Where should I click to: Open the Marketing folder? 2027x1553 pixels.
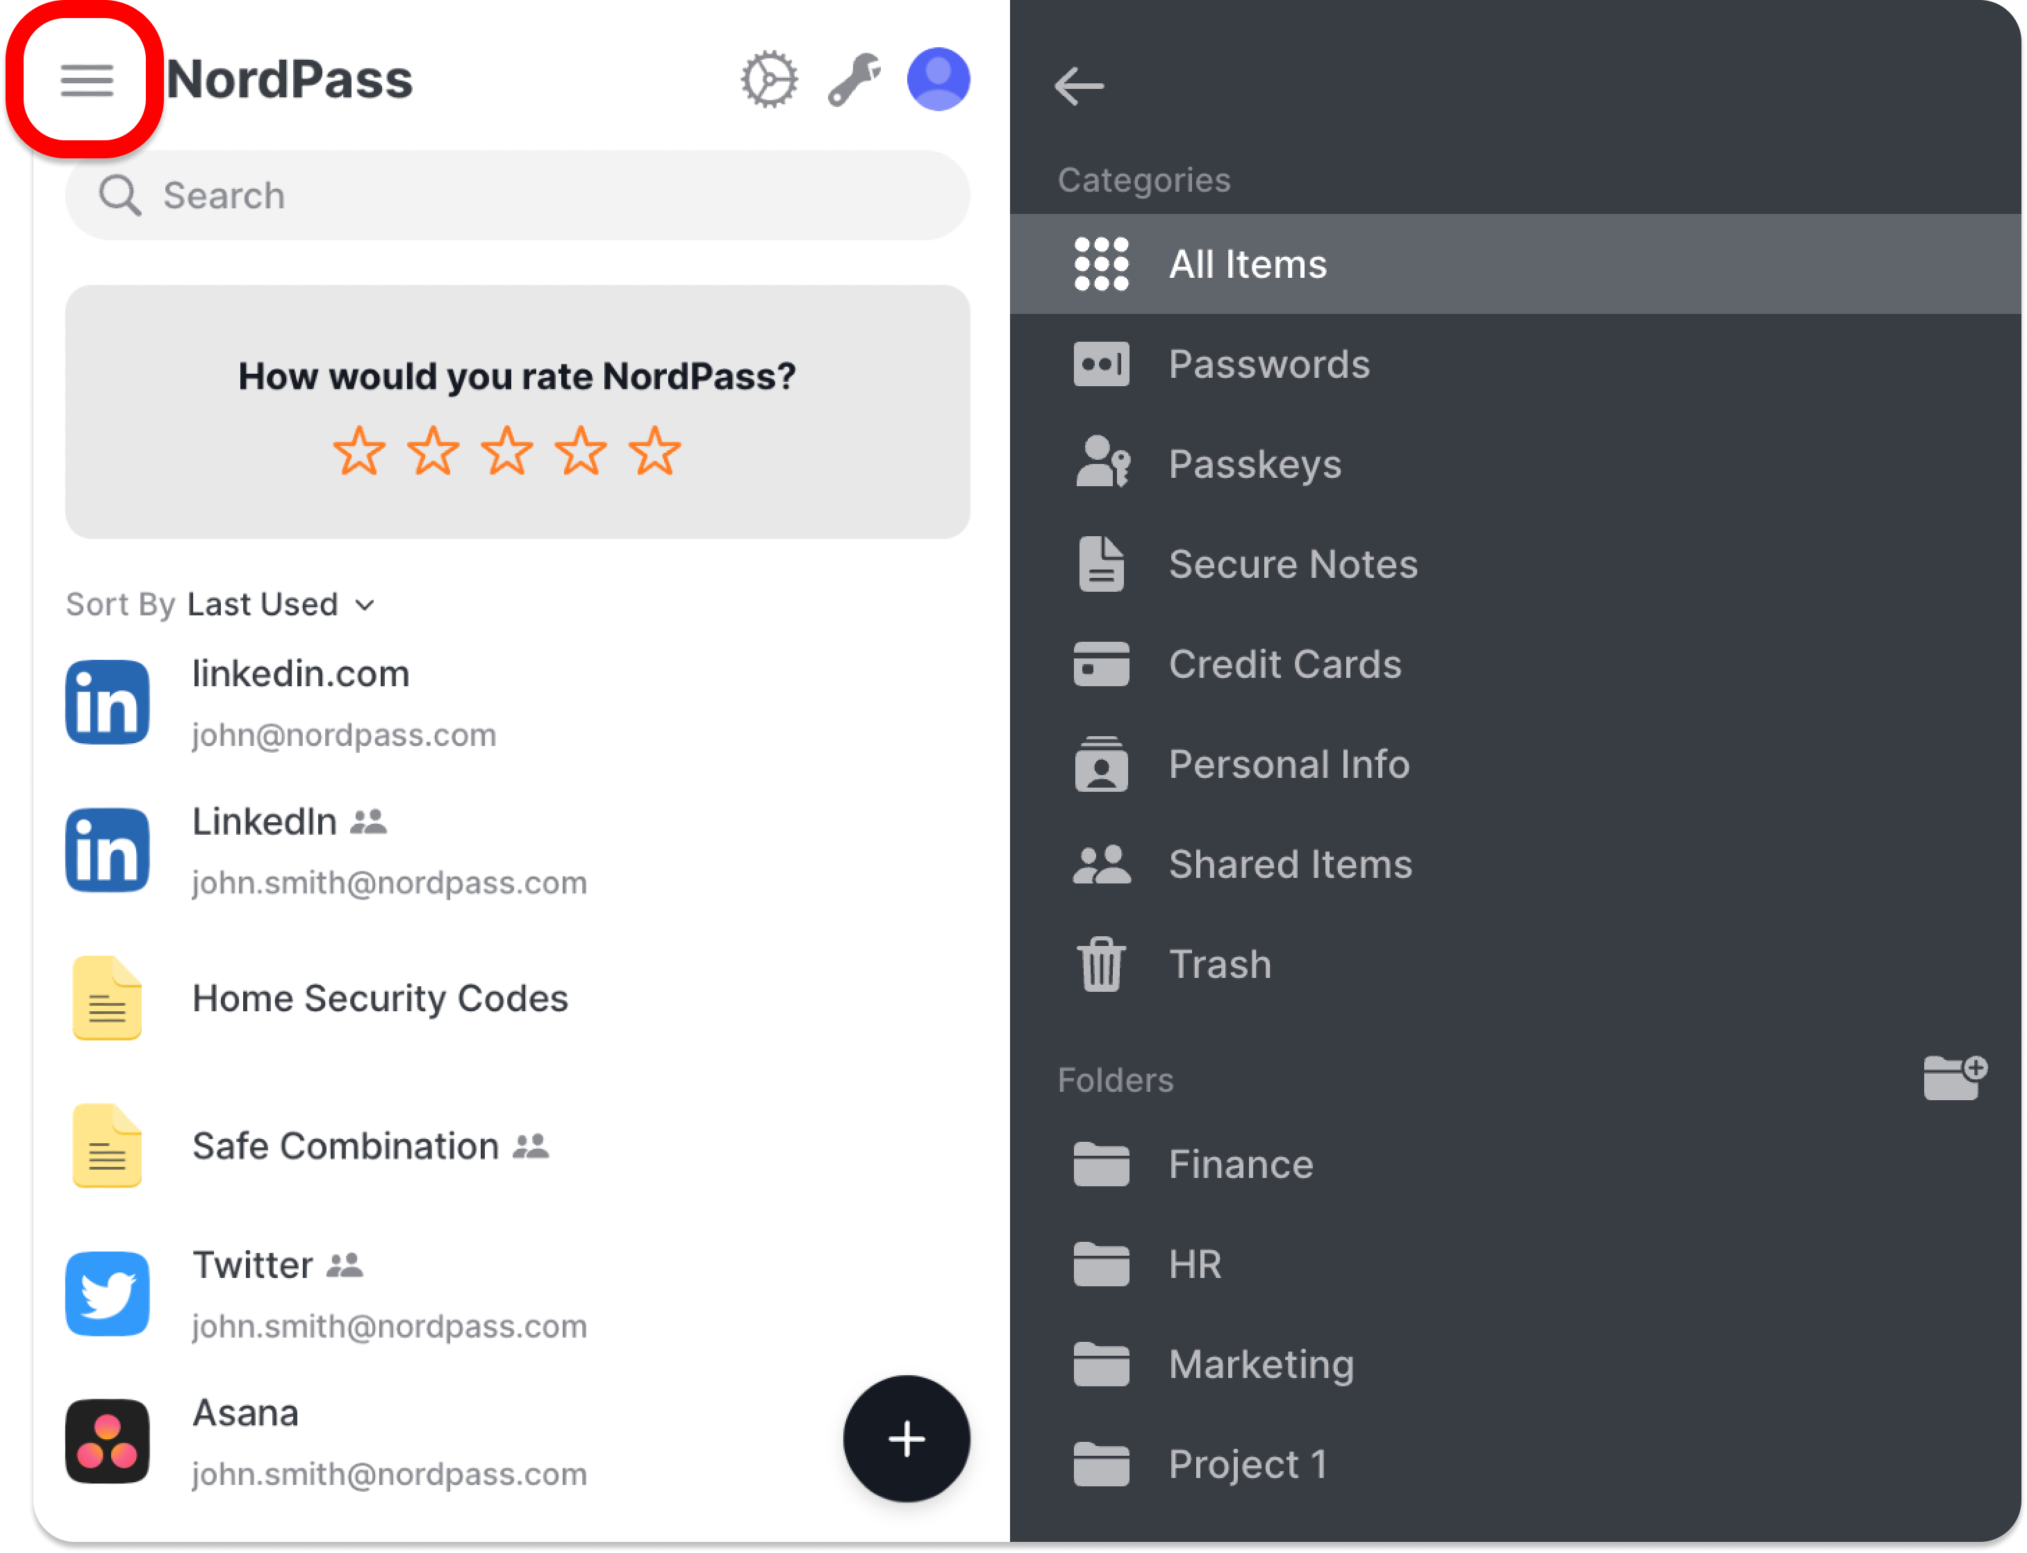1516,1364
